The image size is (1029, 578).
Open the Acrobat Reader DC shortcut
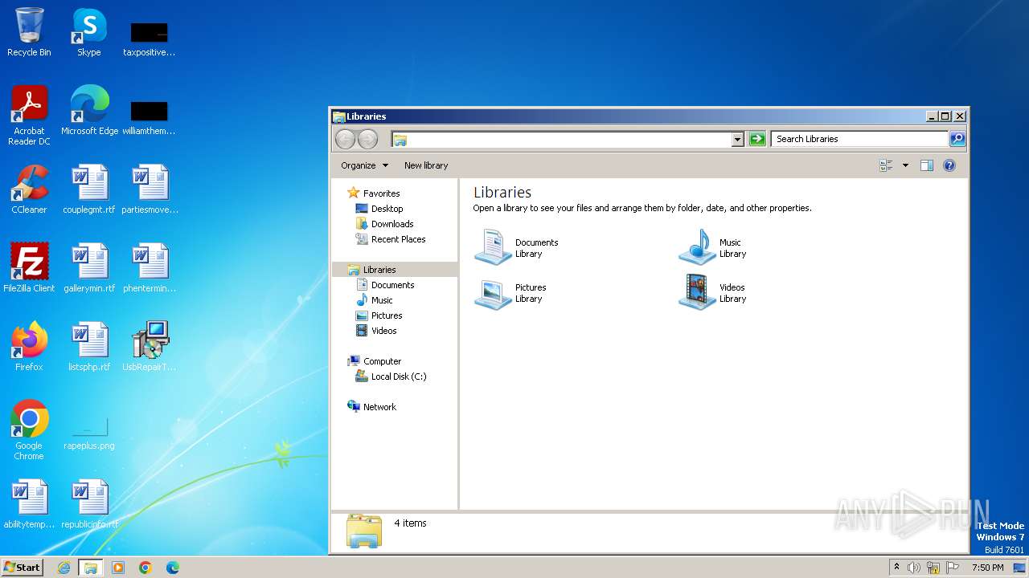coord(29,116)
